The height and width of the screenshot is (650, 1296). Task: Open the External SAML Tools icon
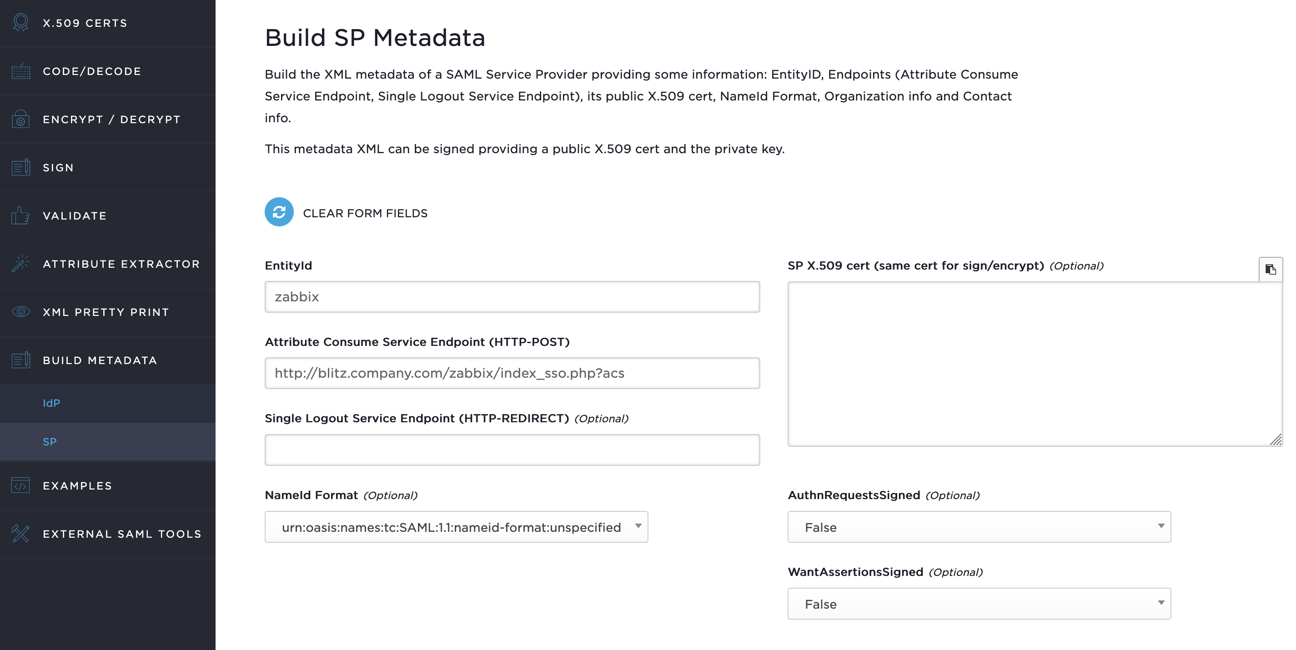tap(20, 533)
